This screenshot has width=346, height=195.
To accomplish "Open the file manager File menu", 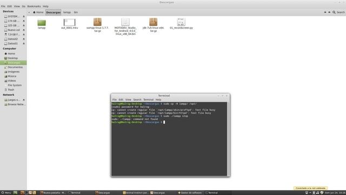I will [x=3, y=6].
